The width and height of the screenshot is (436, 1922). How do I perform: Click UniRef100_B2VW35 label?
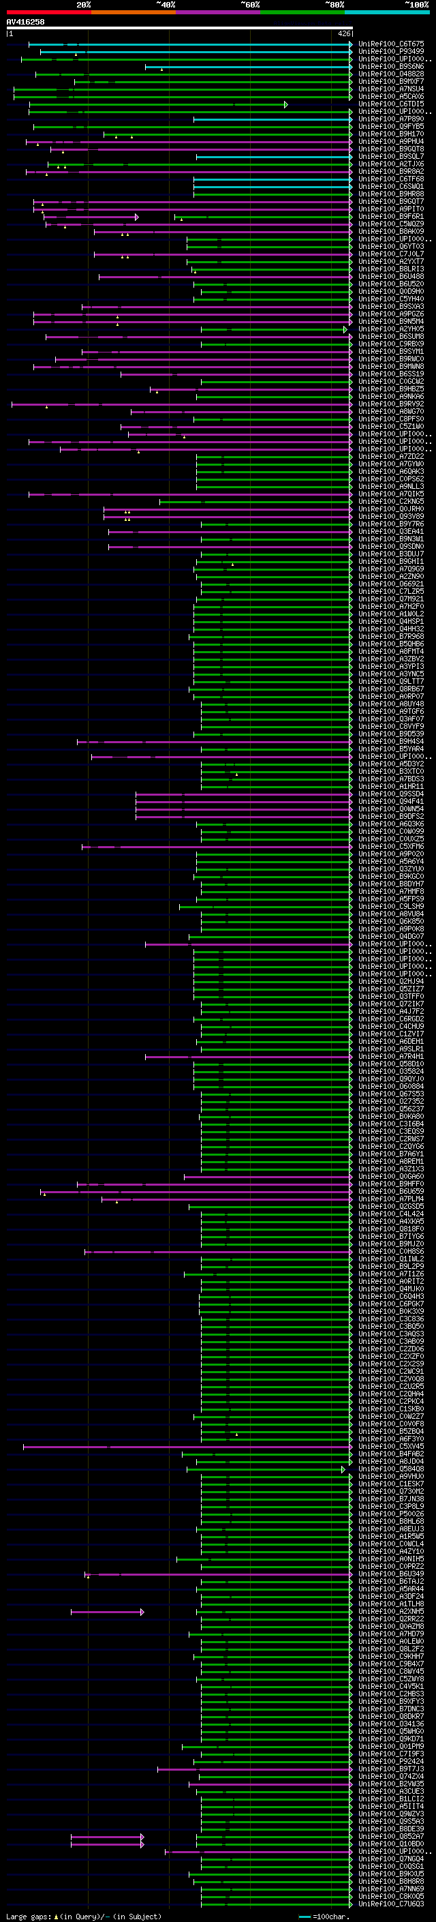[390, 1784]
